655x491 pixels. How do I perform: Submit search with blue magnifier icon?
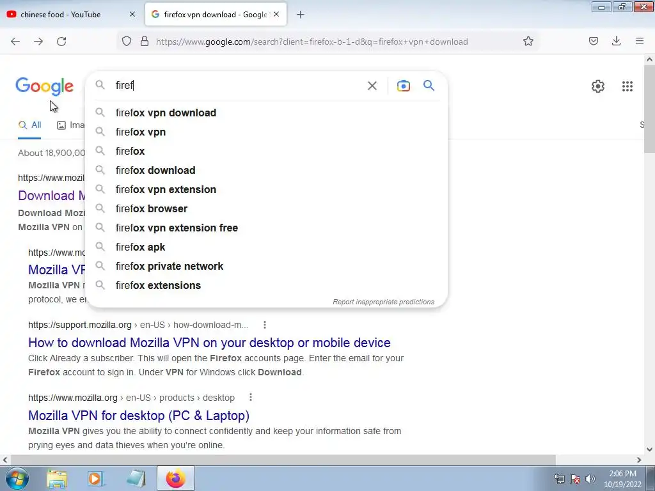click(x=429, y=86)
